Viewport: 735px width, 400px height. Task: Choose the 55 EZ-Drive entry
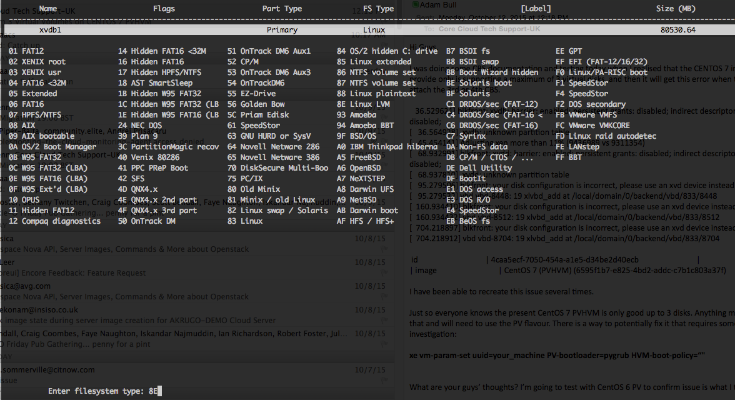tap(251, 94)
